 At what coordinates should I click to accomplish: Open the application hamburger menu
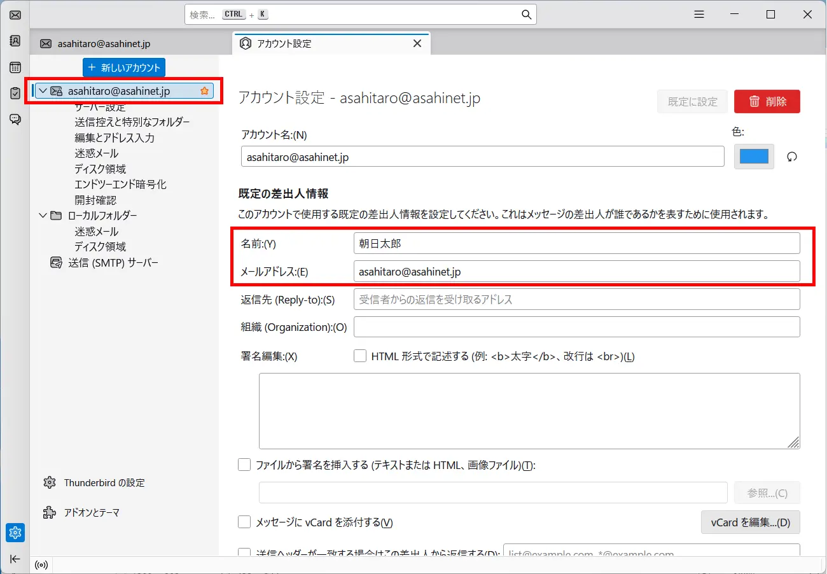(698, 13)
